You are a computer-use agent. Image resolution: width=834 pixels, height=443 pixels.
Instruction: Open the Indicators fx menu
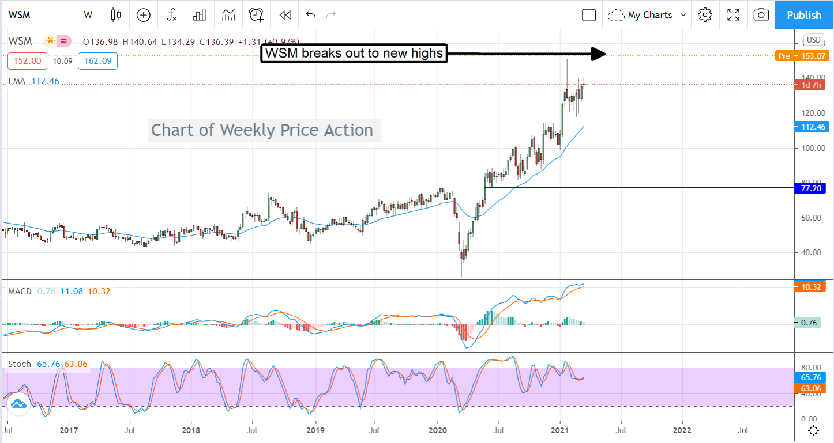pos(172,15)
